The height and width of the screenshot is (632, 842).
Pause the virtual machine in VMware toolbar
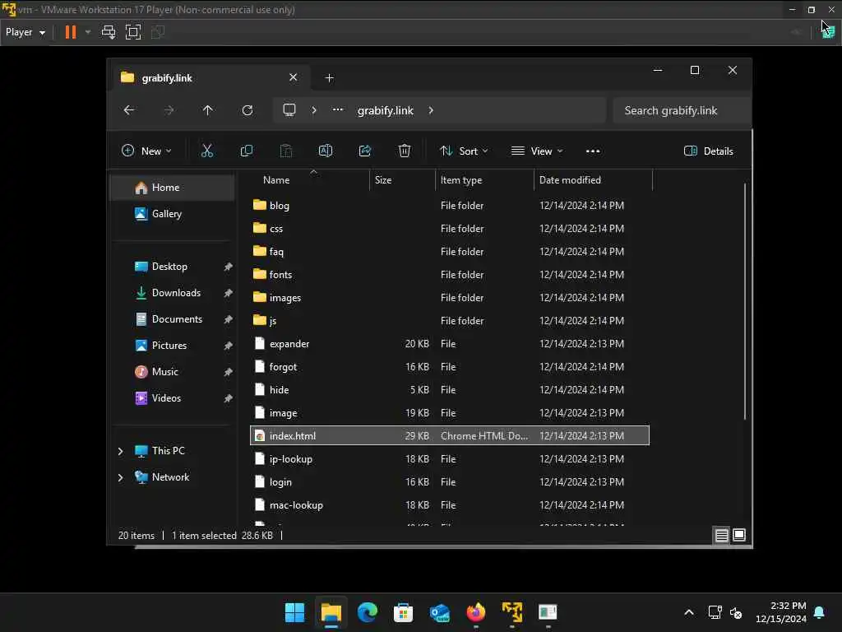[71, 32]
